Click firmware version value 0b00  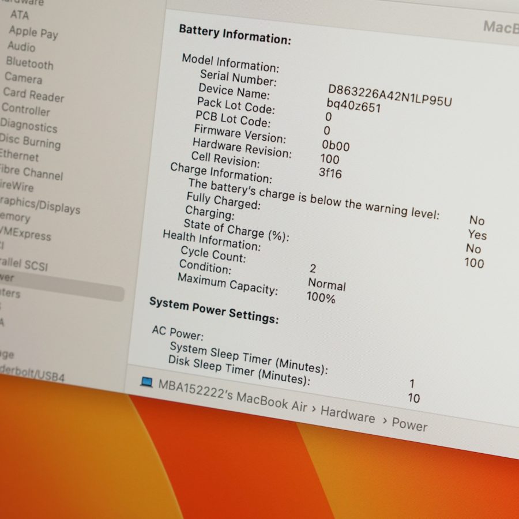pos(336,145)
